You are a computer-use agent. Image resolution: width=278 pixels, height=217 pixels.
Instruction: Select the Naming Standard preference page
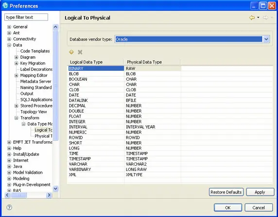[36, 87]
